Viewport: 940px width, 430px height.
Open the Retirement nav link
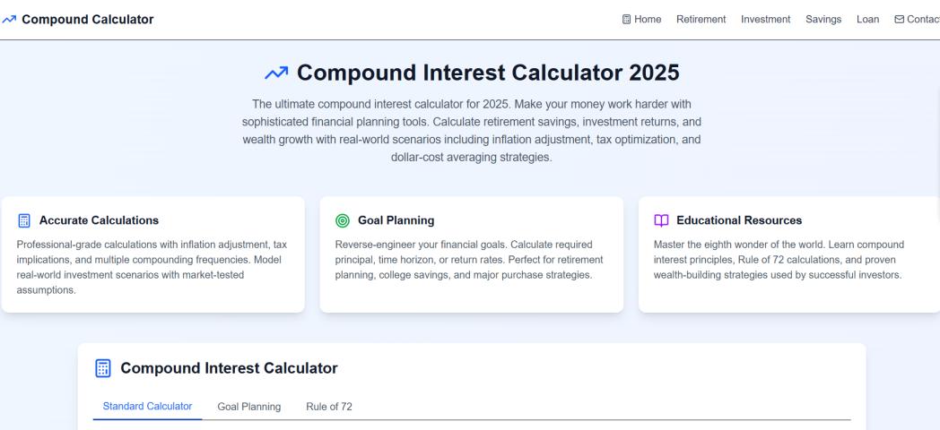pos(701,20)
